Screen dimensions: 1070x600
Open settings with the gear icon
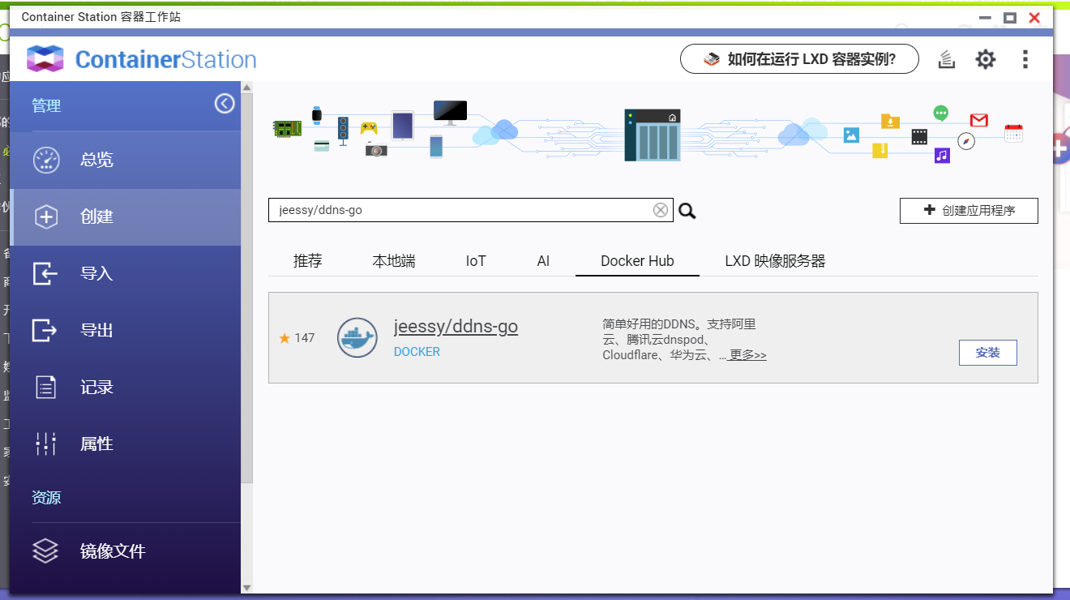[x=985, y=59]
